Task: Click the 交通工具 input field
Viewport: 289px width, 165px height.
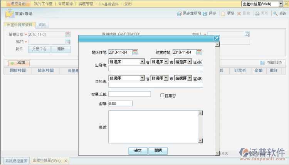Action: pos(129,94)
